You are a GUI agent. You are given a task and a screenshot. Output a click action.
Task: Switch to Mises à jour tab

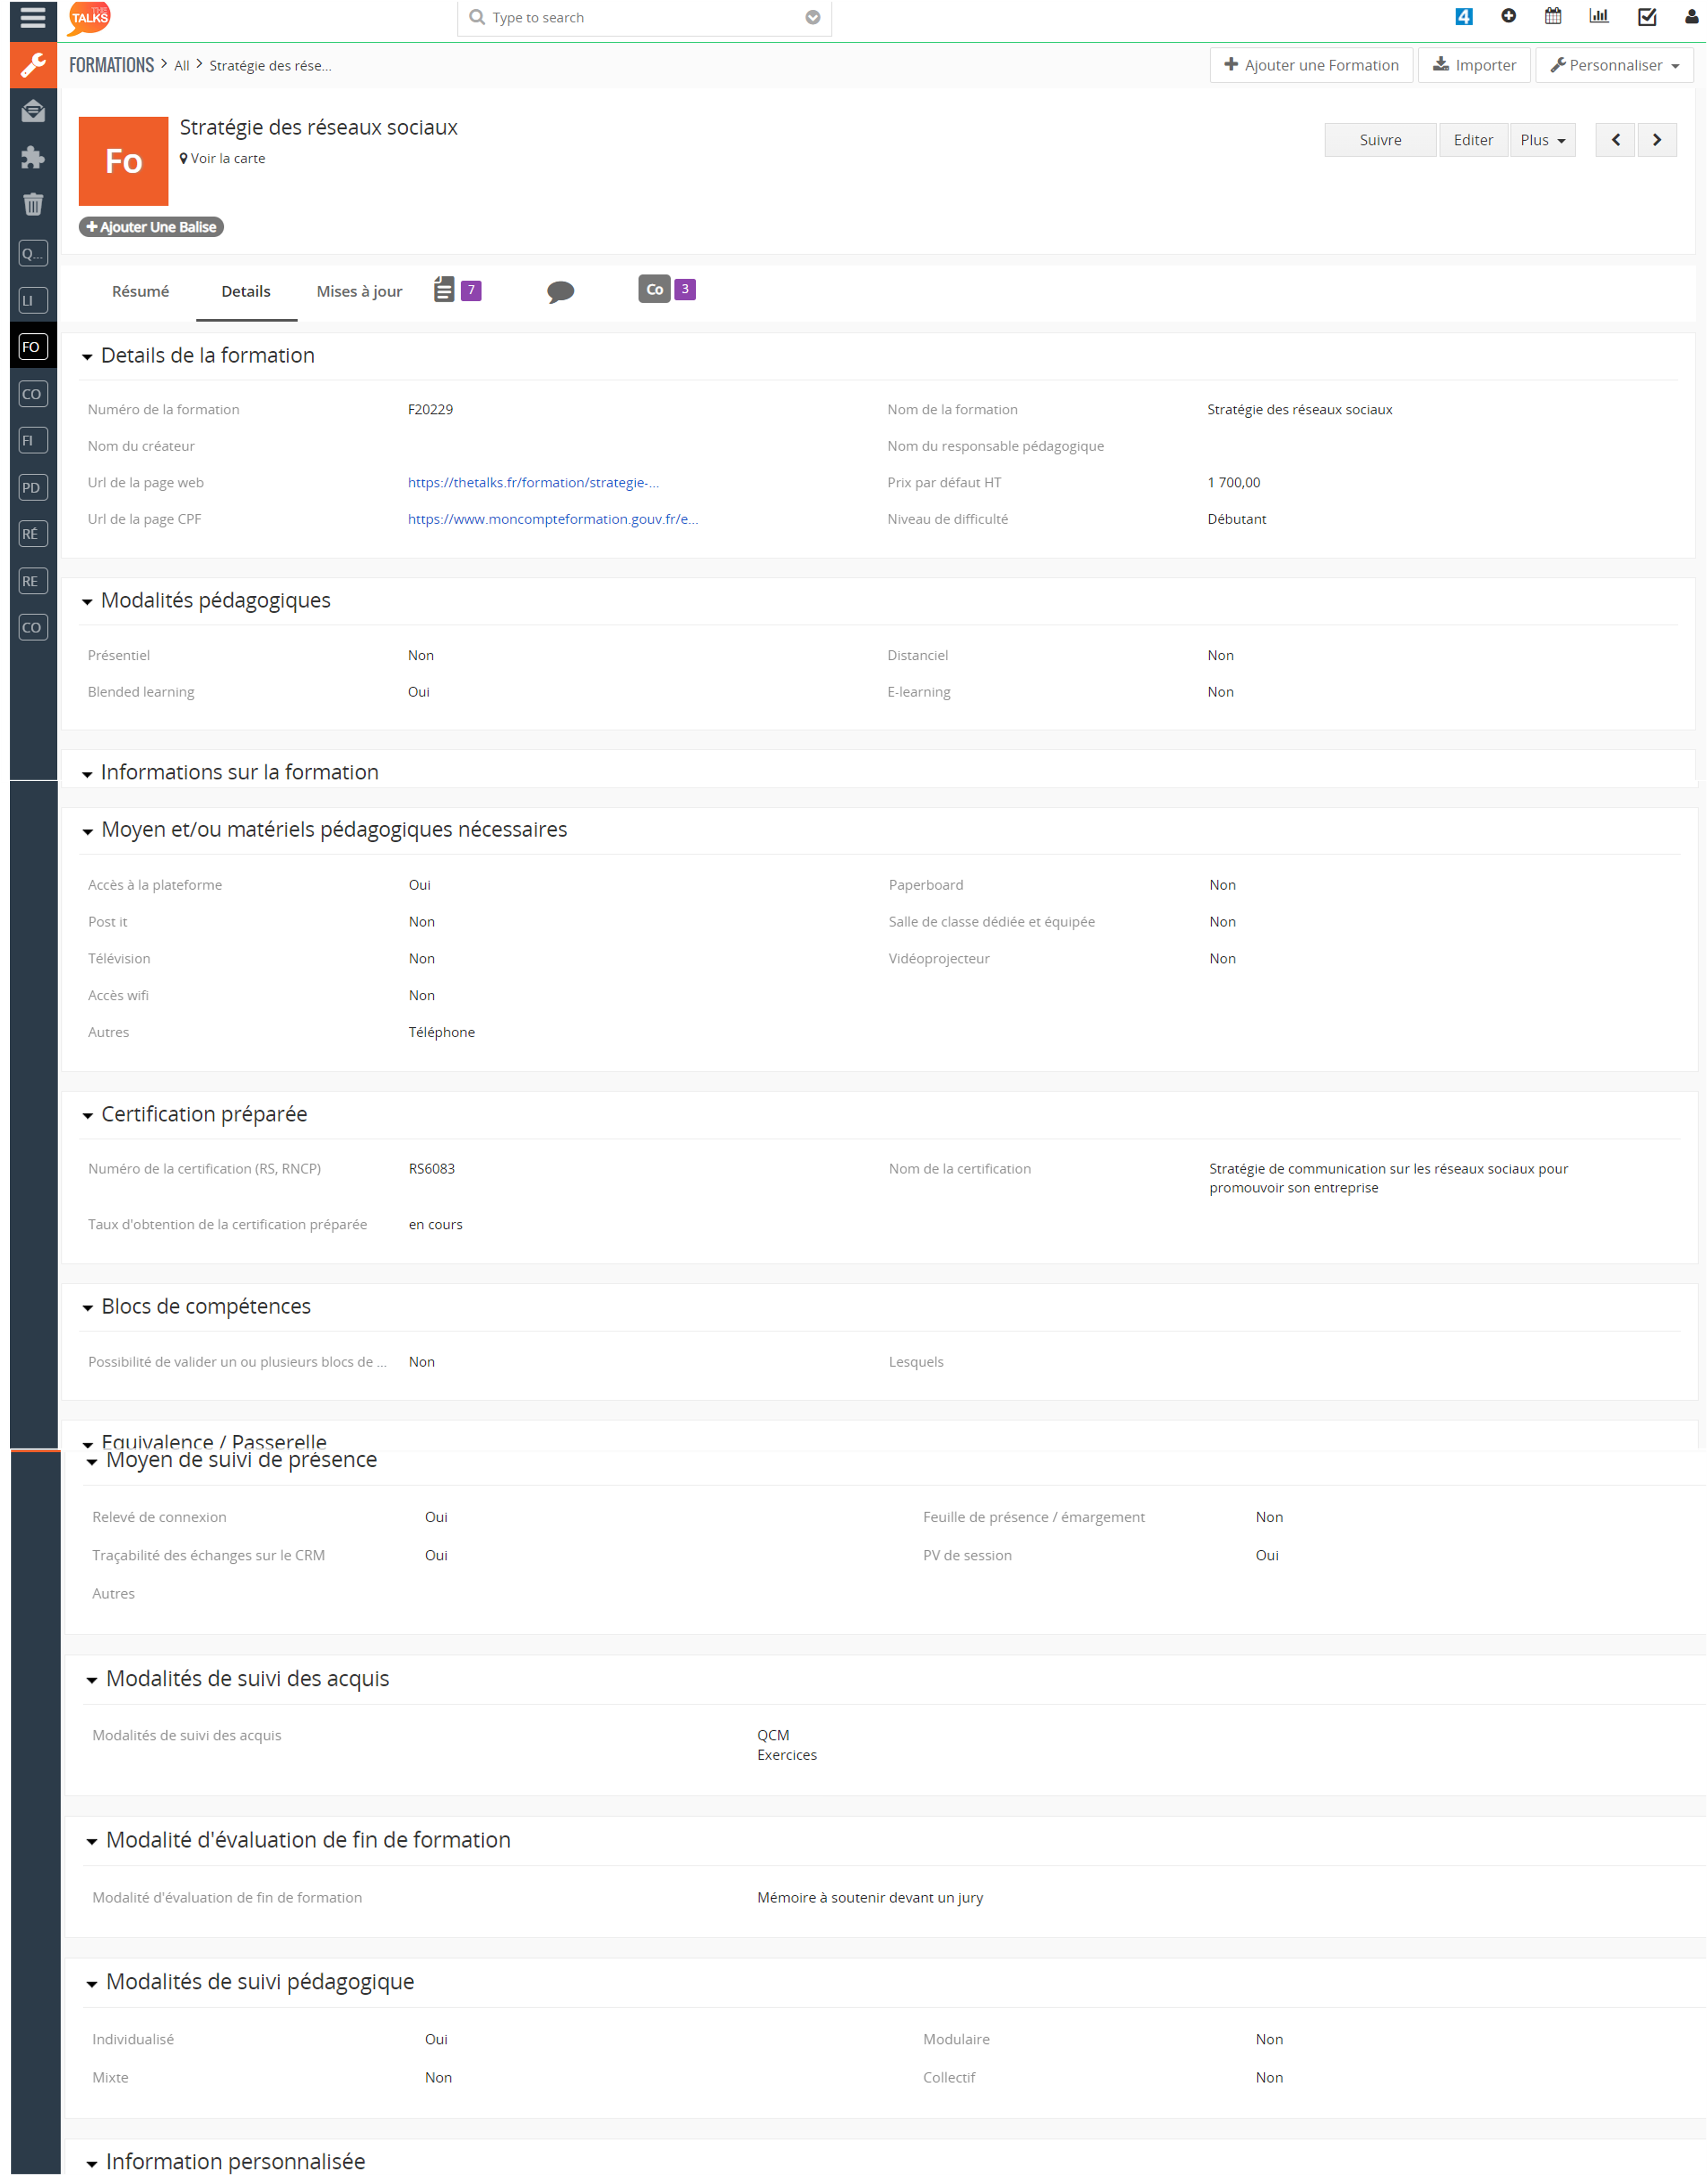pyautogui.click(x=359, y=291)
